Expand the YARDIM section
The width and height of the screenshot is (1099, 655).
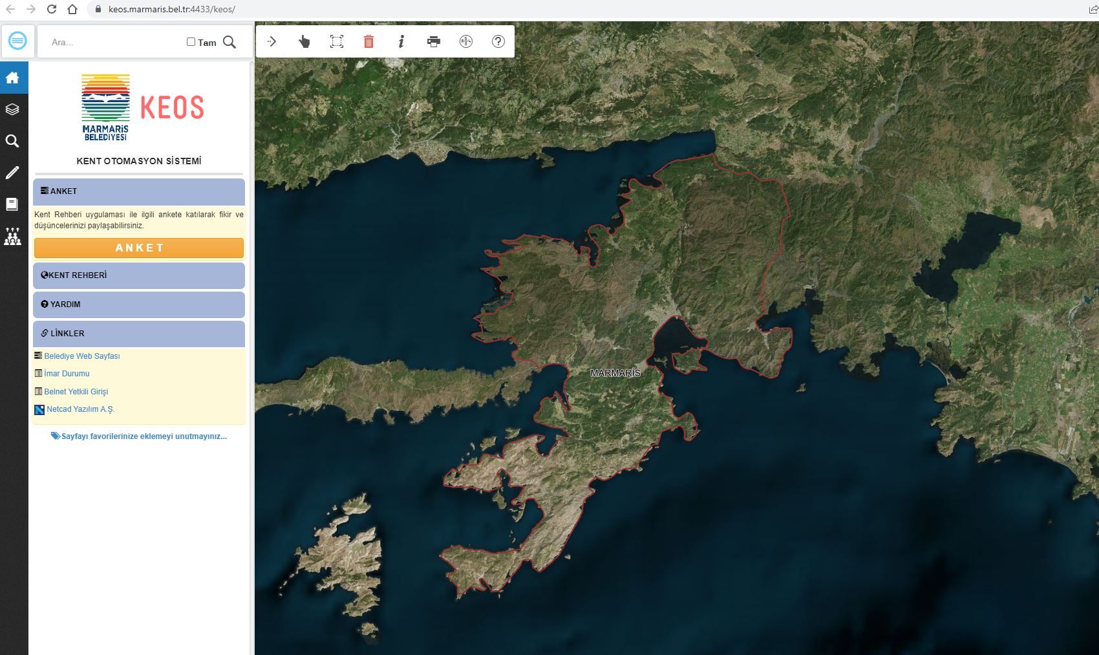(138, 305)
